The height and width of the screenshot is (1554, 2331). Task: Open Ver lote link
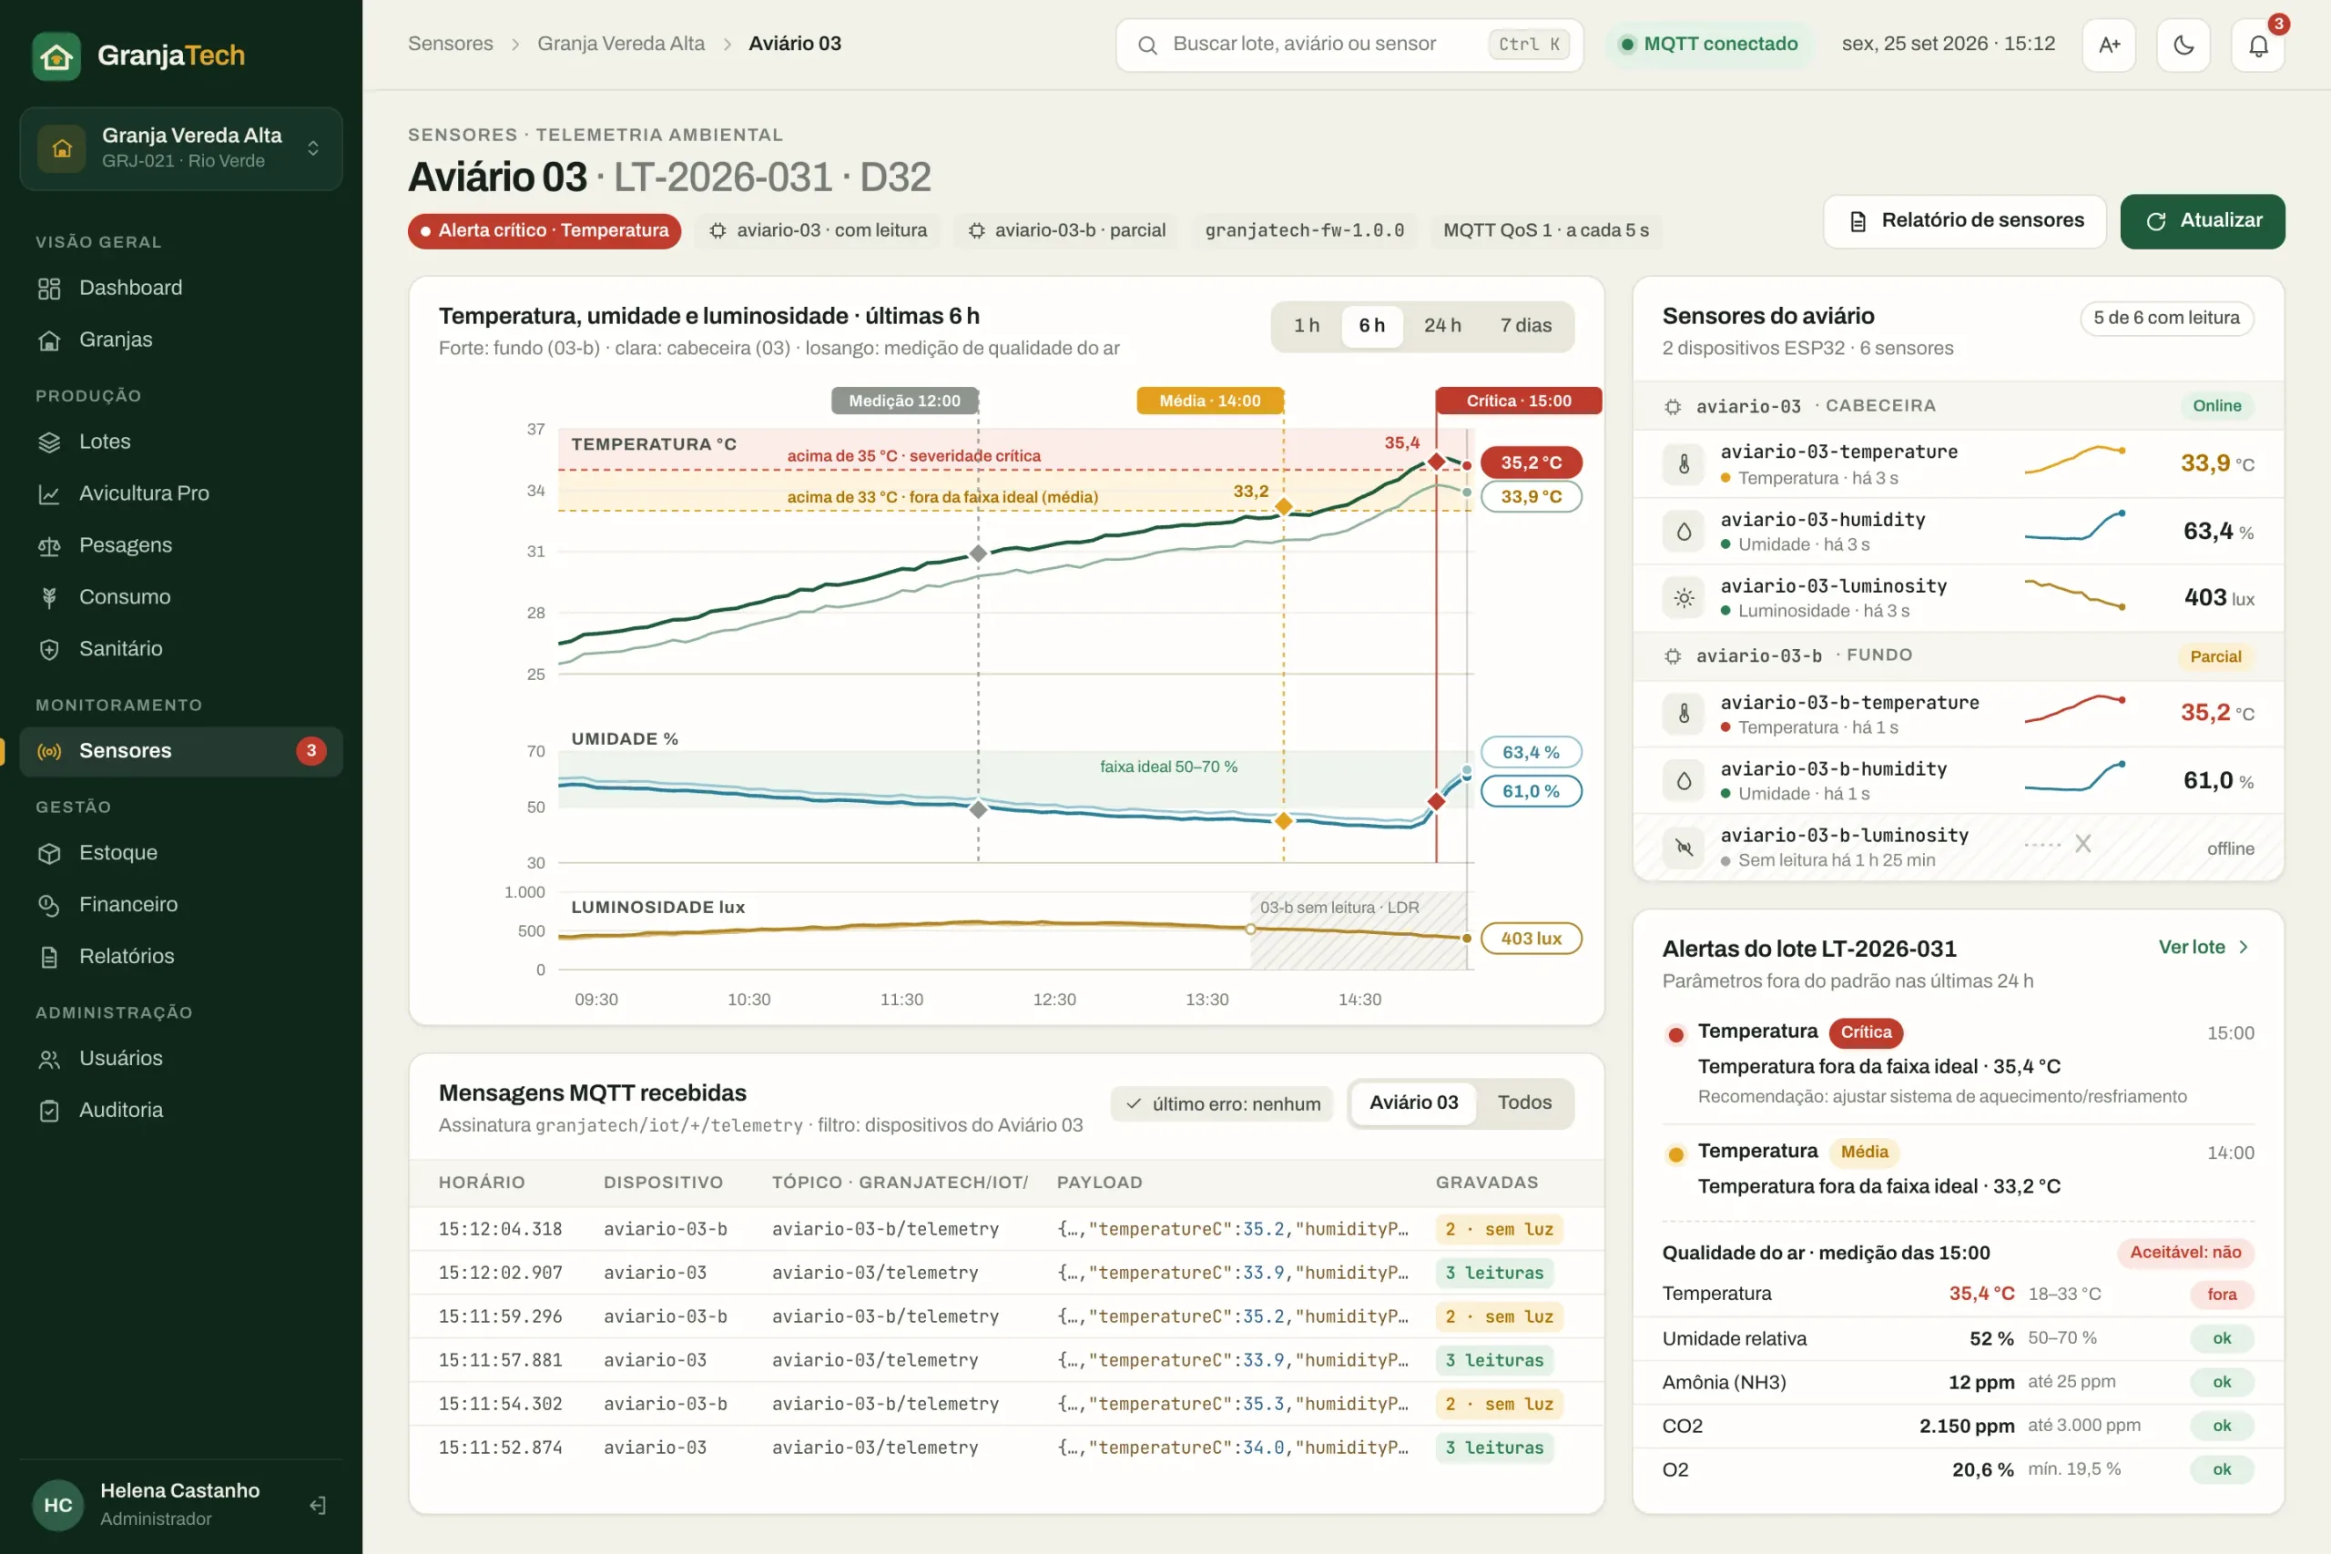2204,947
